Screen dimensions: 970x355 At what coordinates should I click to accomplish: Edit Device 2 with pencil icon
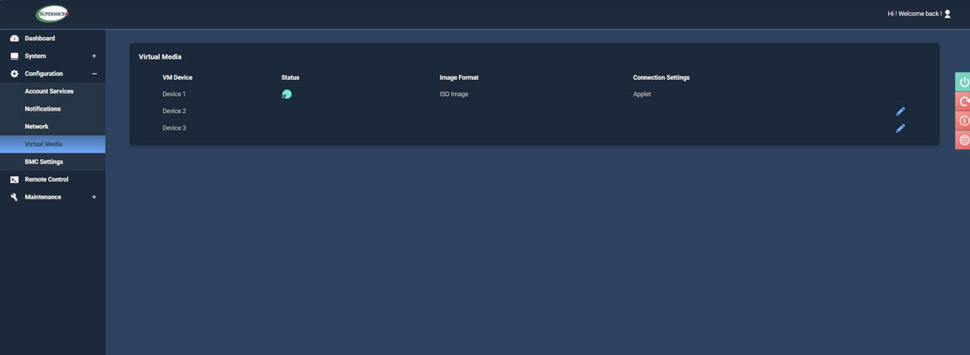point(900,111)
